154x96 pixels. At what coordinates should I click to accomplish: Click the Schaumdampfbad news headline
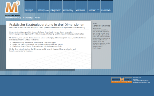click(101, 26)
